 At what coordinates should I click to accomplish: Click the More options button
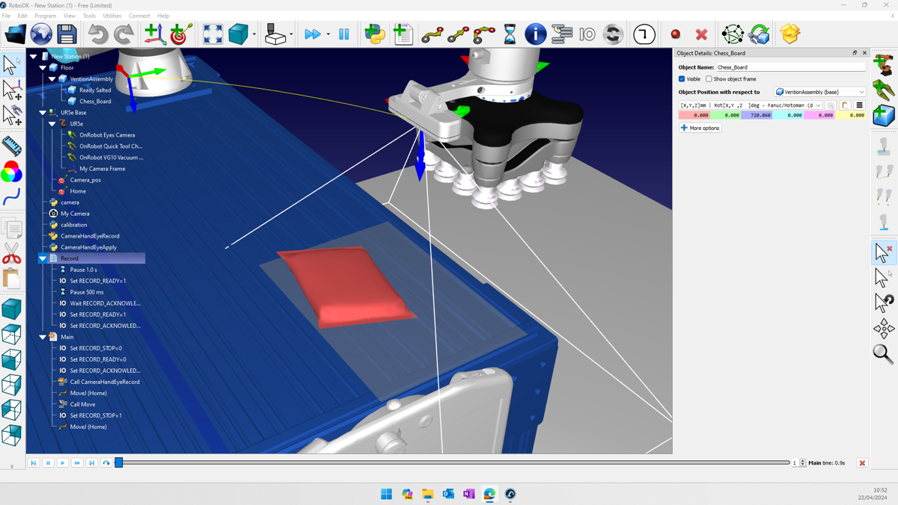pos(700,128)
